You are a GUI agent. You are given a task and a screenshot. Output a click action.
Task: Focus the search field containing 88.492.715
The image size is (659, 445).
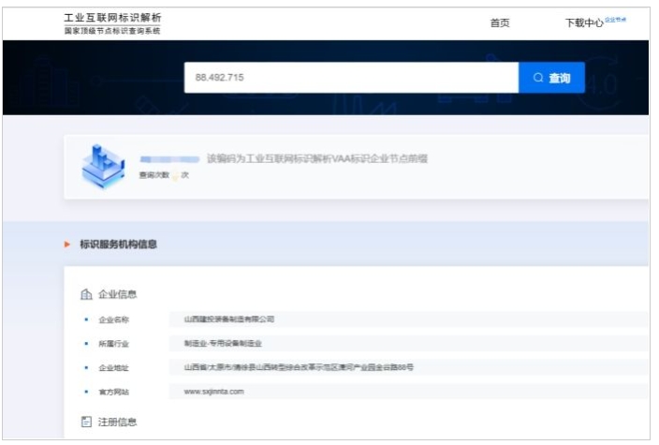[x=351, y=78]
